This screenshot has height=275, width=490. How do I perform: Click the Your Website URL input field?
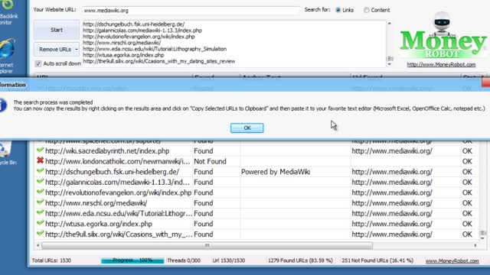(191, 10)
